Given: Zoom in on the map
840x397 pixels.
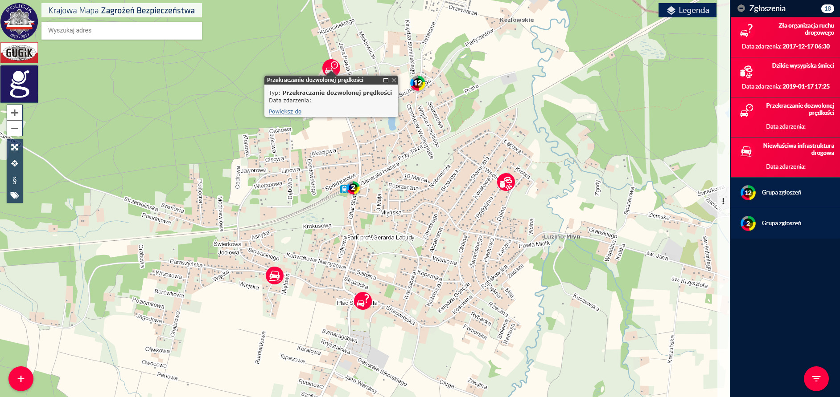Looking at the screenshot, I should pyautogui.click(x=15, y=113).
